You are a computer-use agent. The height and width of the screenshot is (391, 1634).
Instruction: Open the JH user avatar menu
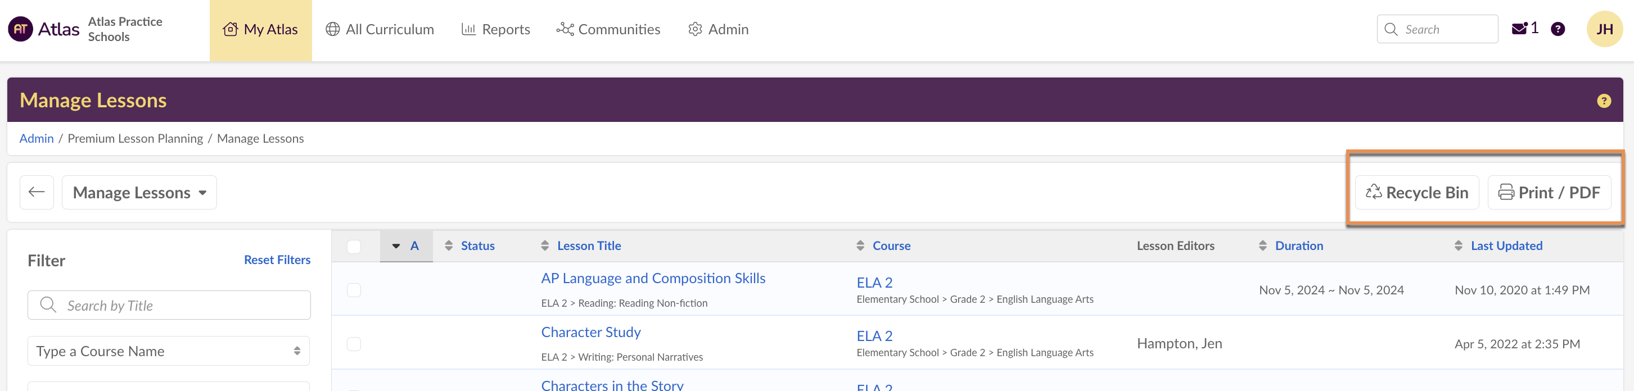click(1604, 29)
